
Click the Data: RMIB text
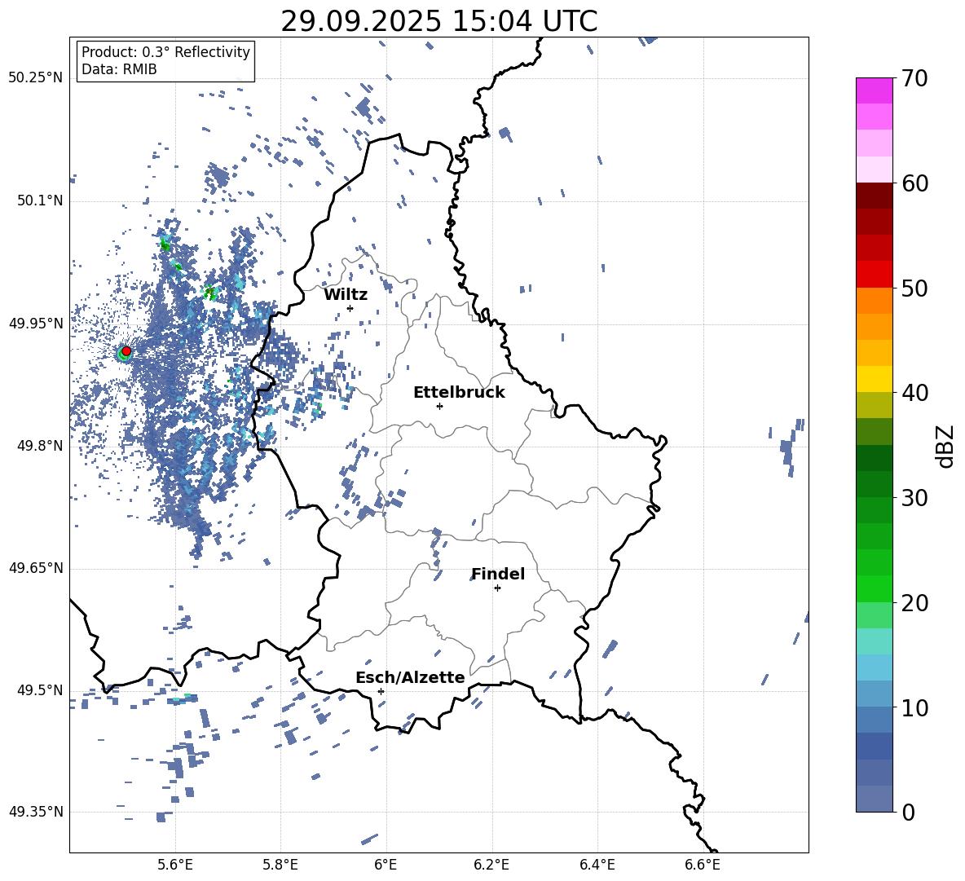click(x=119, y=69)
